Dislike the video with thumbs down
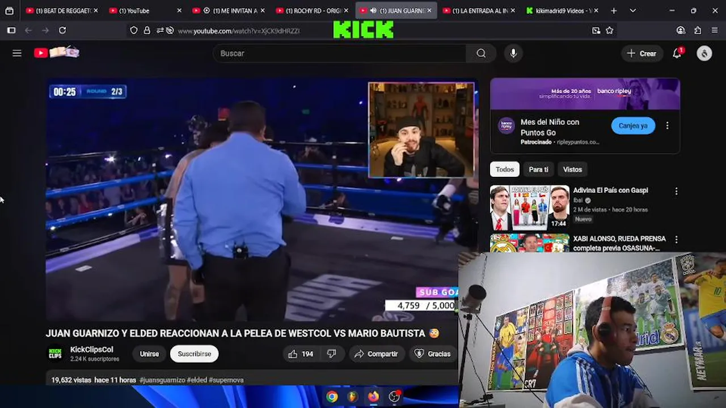Screen dimensions: 726x408 click(332, 354)
